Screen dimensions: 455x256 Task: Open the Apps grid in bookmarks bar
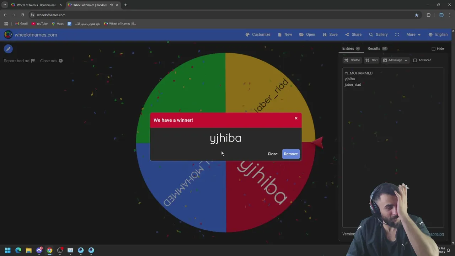[x=6, y=24]
